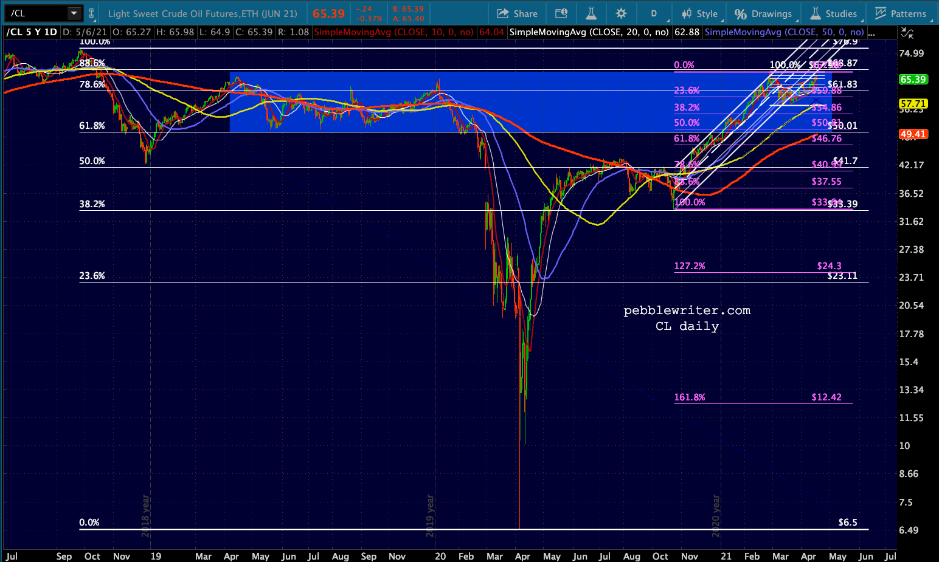Click the $6.5 Fibonacci price label
The height and width of the screenshot is (562, 939).
(x=848, y=523)
